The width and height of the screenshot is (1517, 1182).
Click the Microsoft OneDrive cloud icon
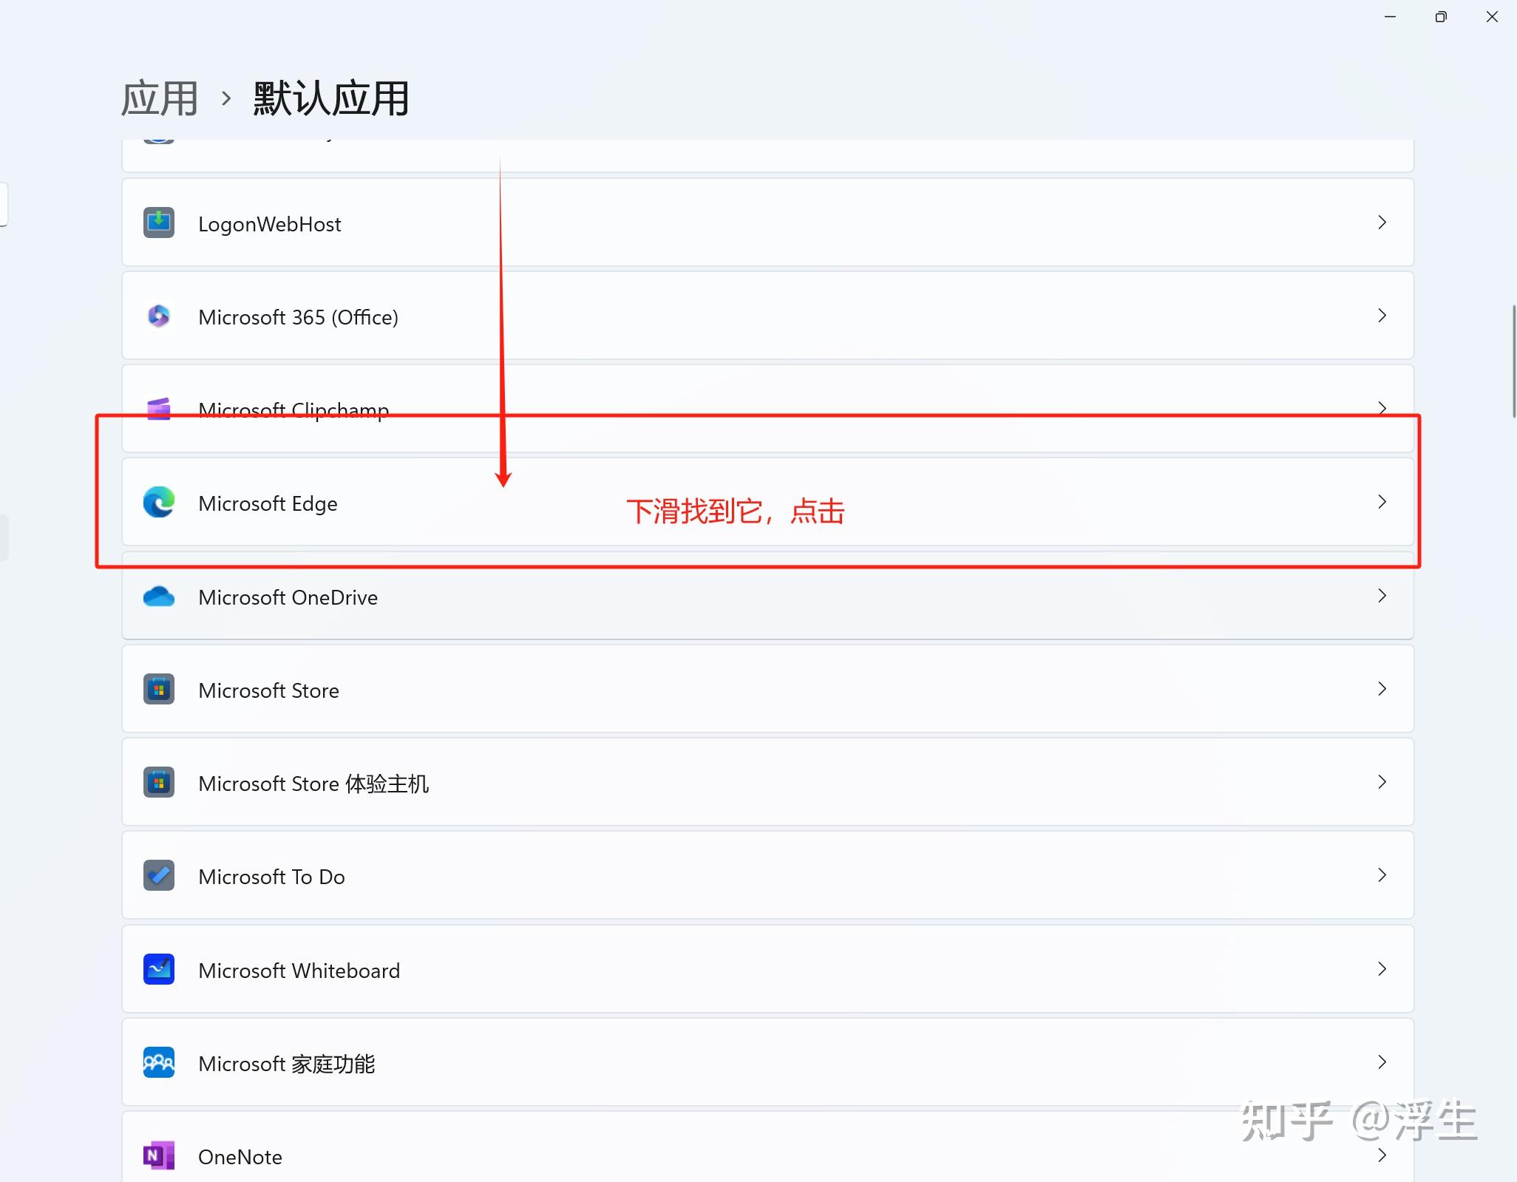coord(159,596)
